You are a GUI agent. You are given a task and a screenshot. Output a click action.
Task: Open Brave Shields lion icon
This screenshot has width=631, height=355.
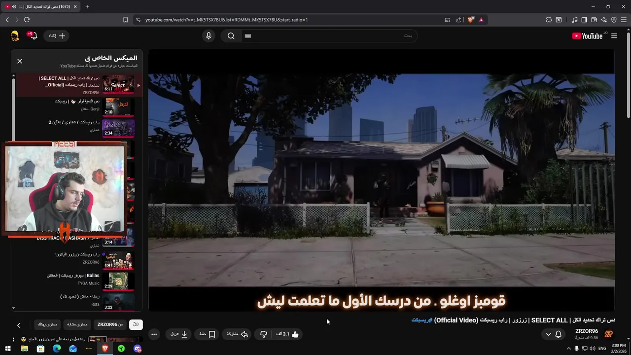coord(471,20)
